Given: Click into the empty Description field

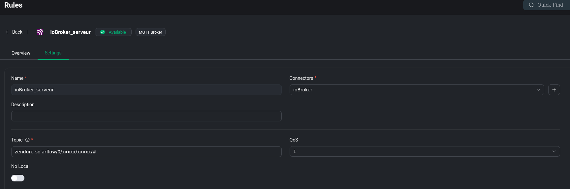Looking at the screenshot, I should (146, 116).
